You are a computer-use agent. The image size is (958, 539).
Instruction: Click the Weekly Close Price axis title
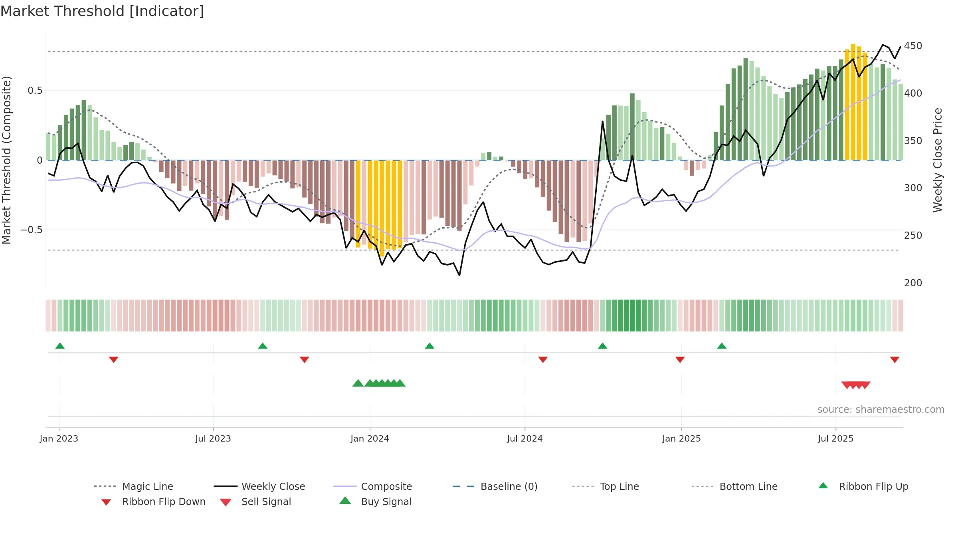938,160
